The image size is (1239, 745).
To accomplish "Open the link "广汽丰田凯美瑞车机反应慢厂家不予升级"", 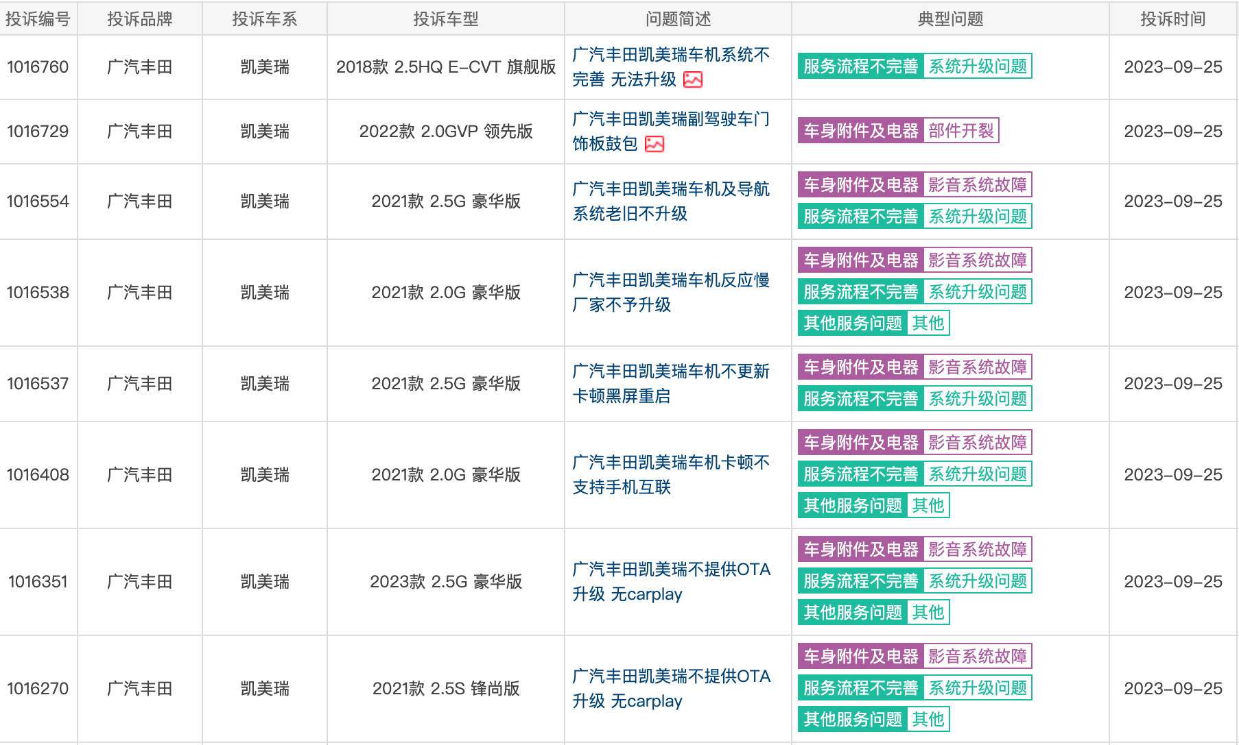I will pos(671,293).
